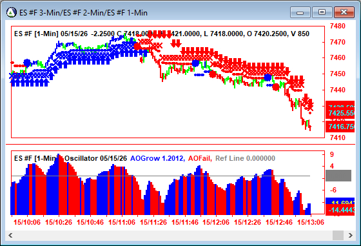This screenshot has height=246, width=361.
Task: Click the 7470 price axis label
Action: click(338, 42)
